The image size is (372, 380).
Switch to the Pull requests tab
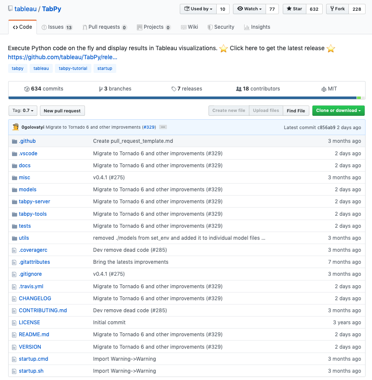105,27
